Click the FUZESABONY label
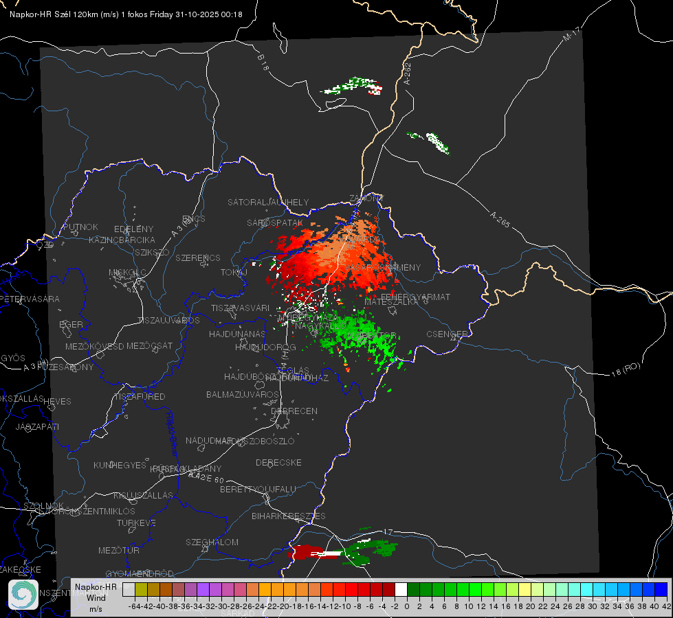This screenshot has width=673, height=618. point(65,367)
